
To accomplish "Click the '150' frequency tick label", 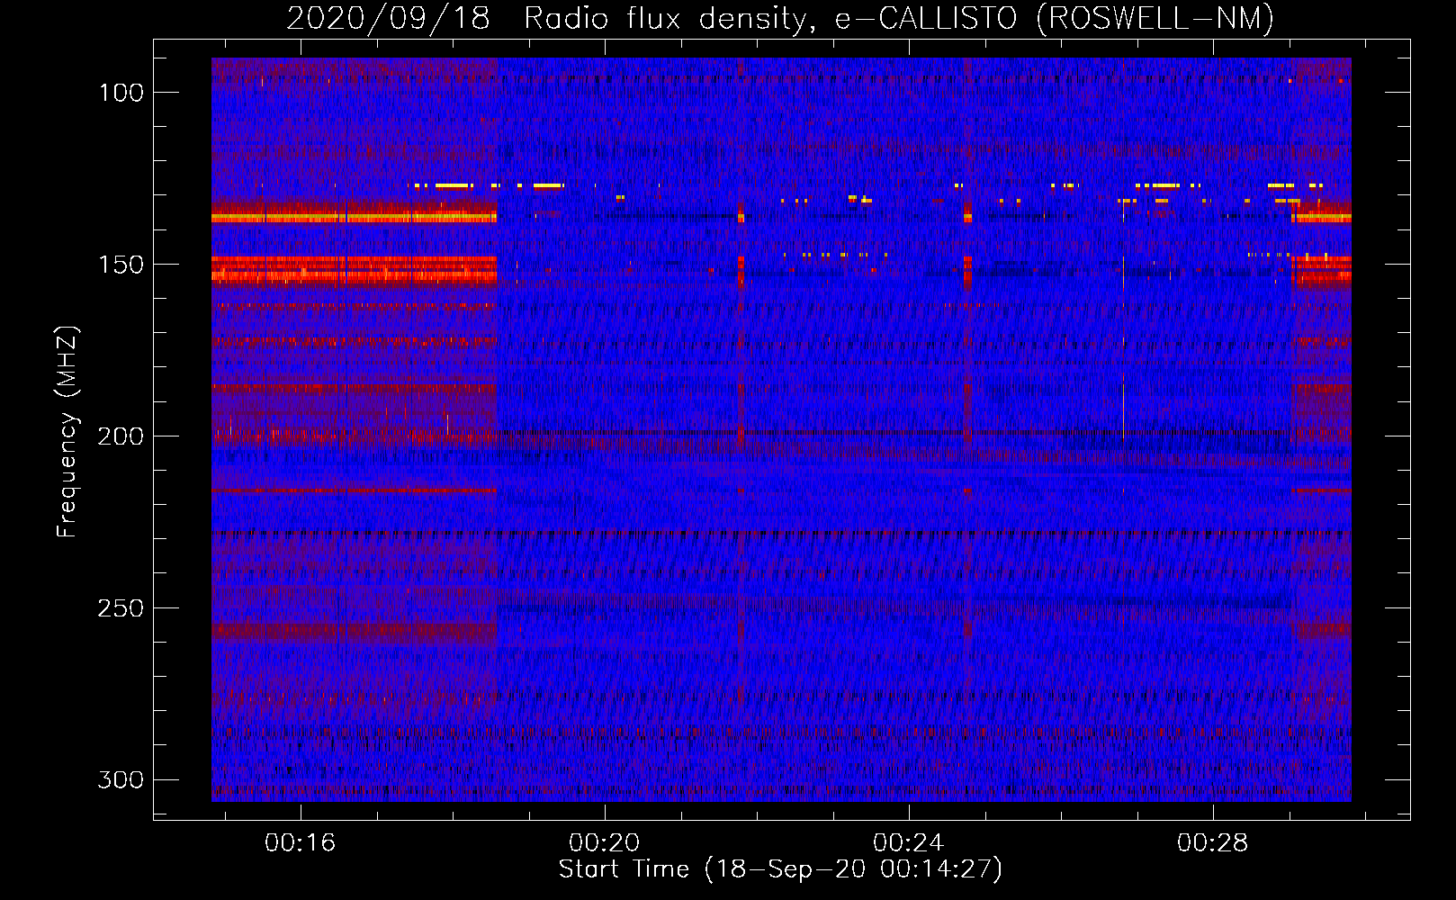I will coord(121,265).
